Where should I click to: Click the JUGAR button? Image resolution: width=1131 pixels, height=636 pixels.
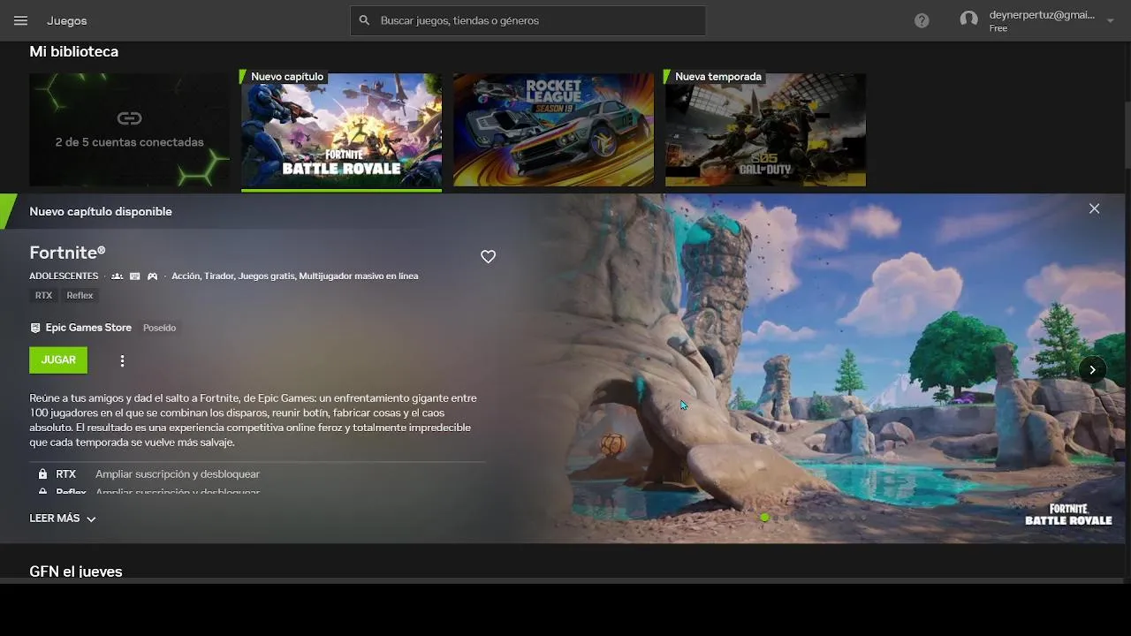pyautogui.click(x=58, y=360)
